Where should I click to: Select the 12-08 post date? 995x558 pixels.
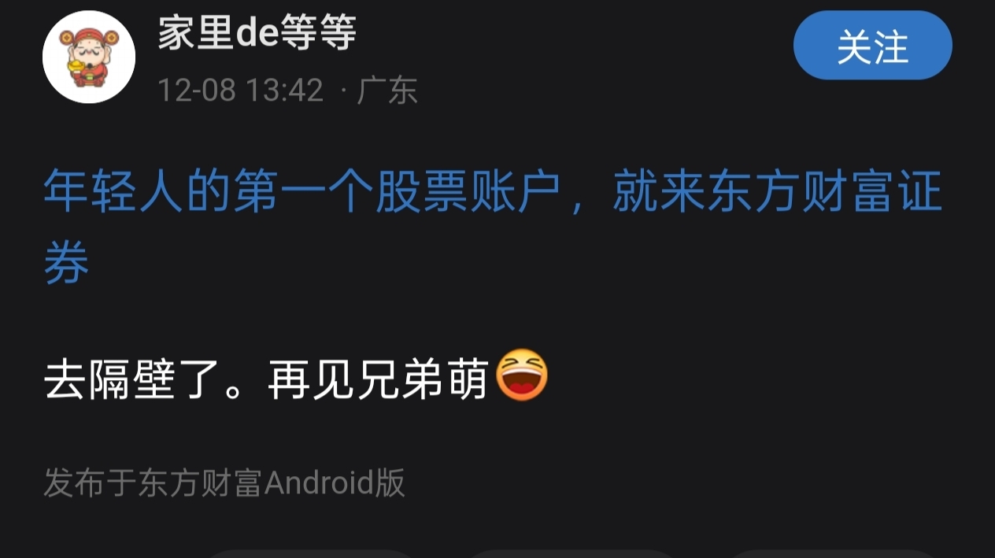pos(197,91)
